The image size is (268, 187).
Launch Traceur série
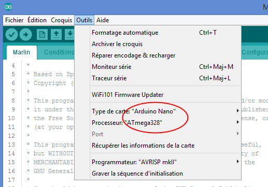[x=165, y=78]
